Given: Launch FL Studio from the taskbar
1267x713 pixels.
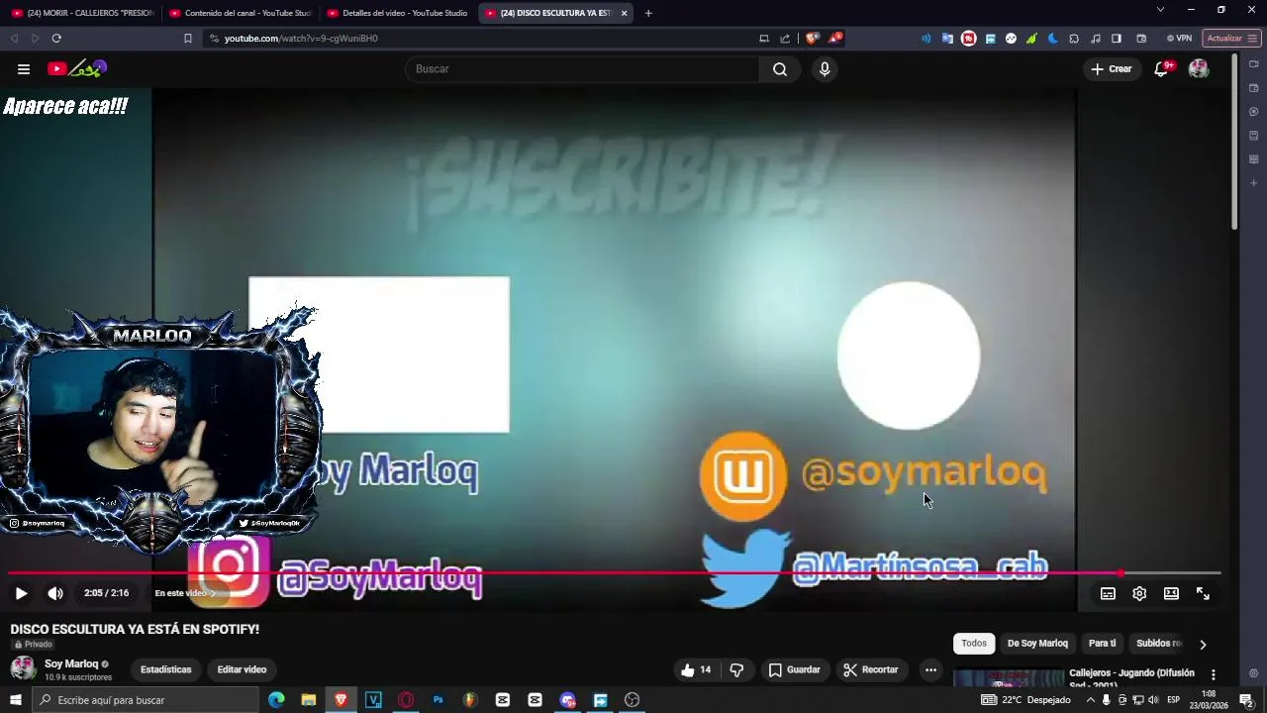Looking at the screenshot, I should click(470, 700).
